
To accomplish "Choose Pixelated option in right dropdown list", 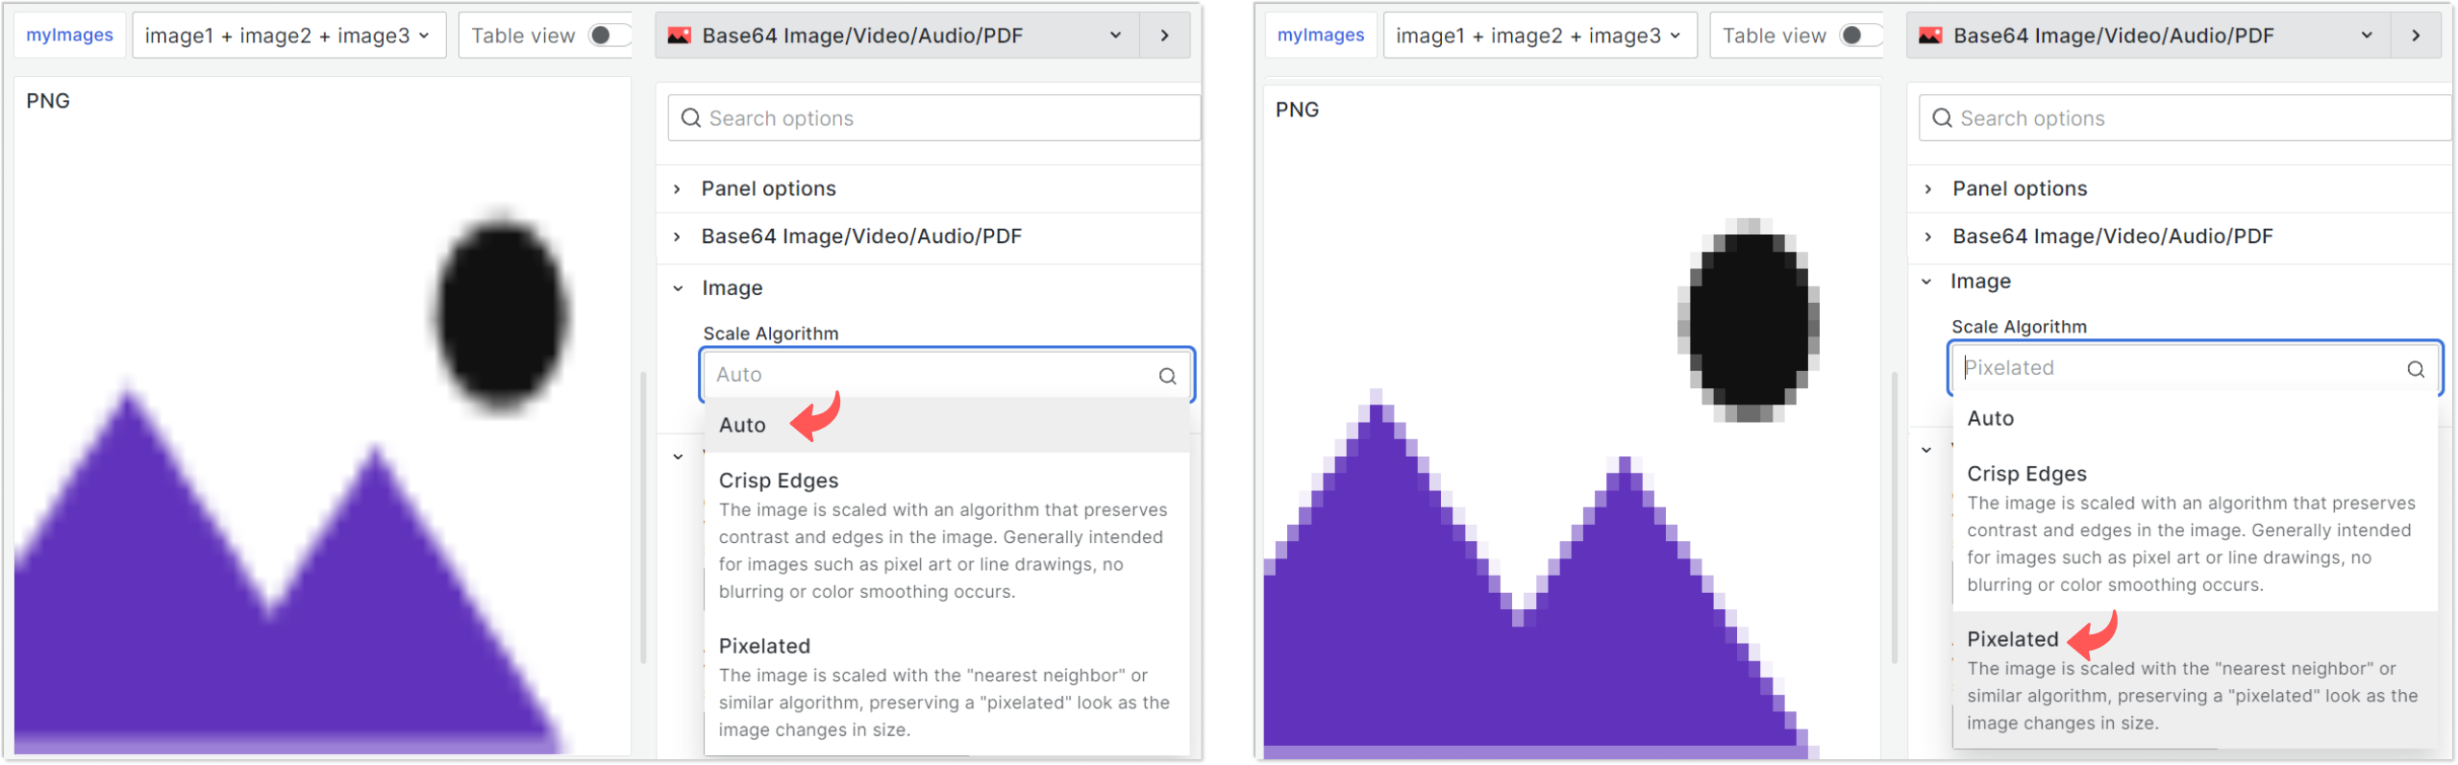I will click(2012, 639).
